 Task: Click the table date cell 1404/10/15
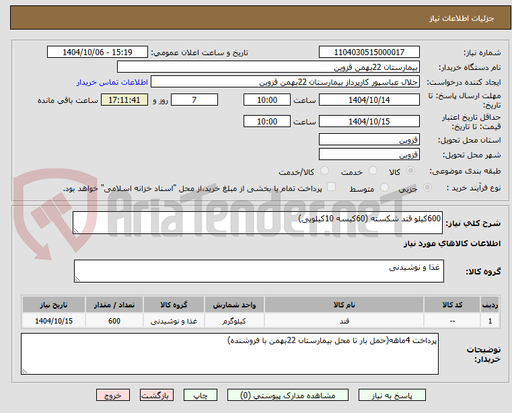[54, 321]
